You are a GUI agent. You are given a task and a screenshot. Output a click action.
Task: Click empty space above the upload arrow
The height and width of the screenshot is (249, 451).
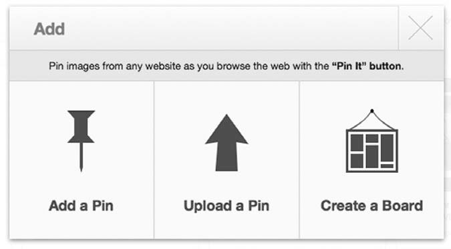coord(227,97)
